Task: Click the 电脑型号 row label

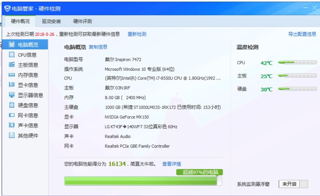Action: tap(73, 60)
